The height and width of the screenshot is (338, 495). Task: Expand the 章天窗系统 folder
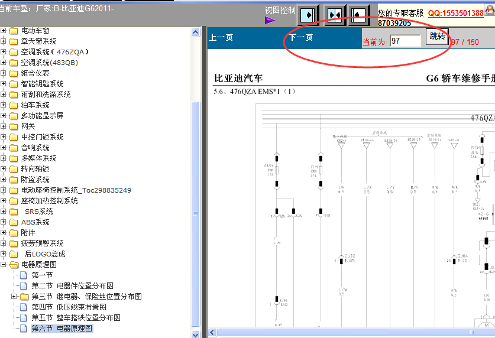[x=3, y=41]
